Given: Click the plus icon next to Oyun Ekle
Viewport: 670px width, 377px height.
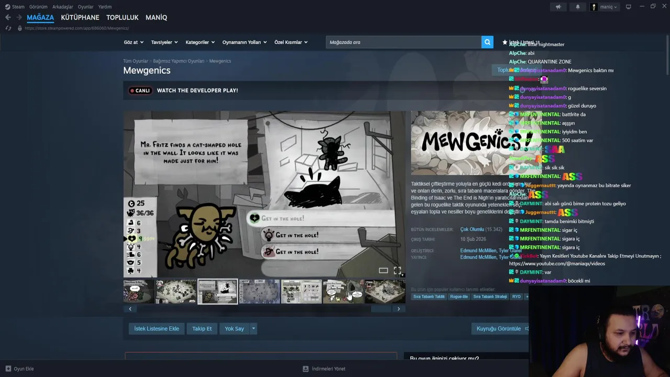Looking at the screenshot, I should [8, 369].
